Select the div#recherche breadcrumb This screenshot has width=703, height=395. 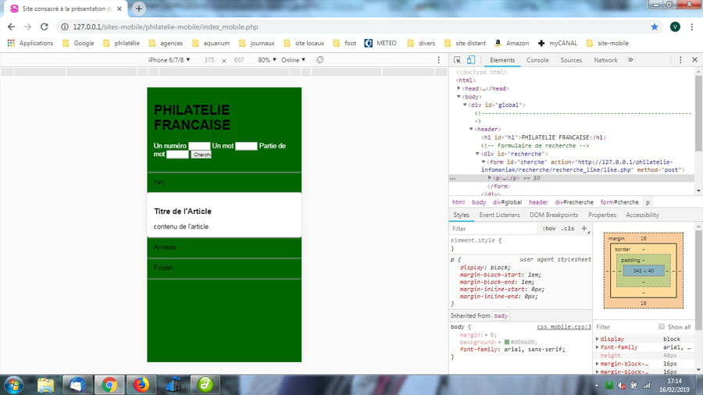(574, 202)
